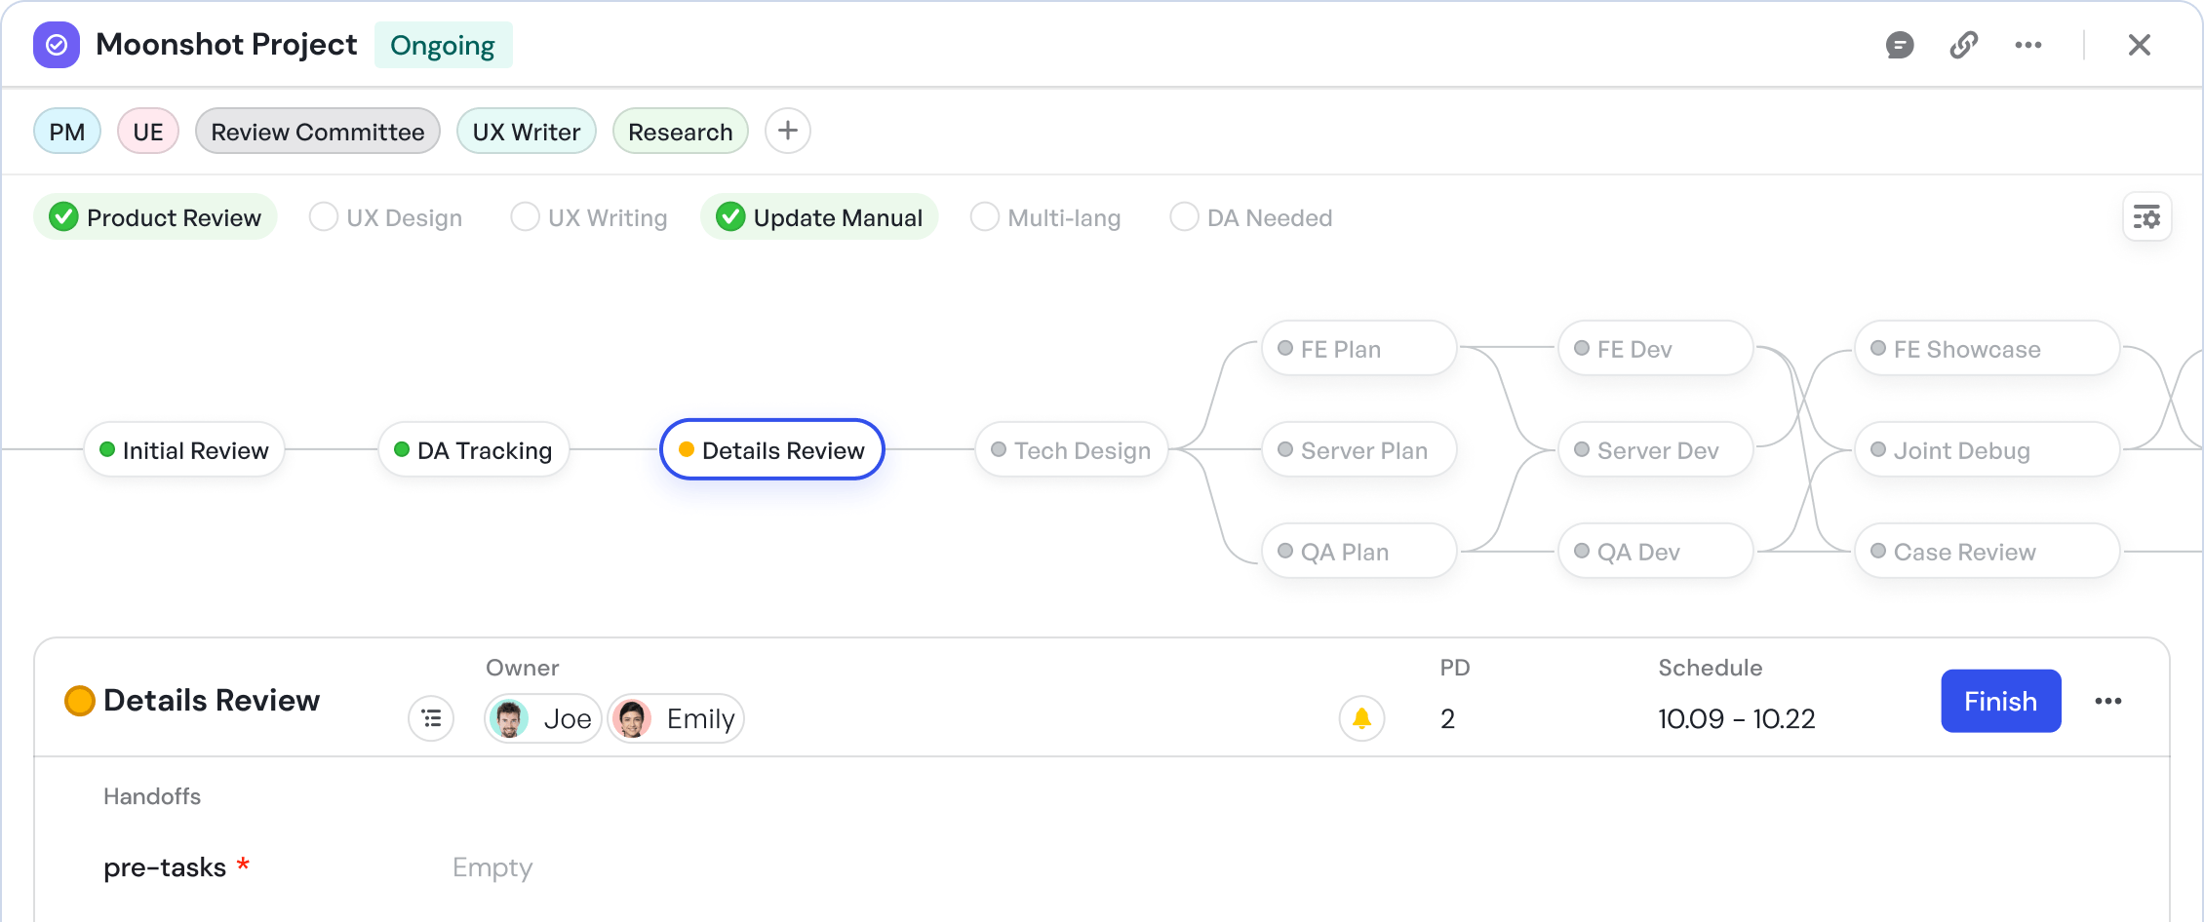The height and width of the screenshot is (922, 2204).
Task: Enable the UX Design checkbox
Action: coord(324,216)
